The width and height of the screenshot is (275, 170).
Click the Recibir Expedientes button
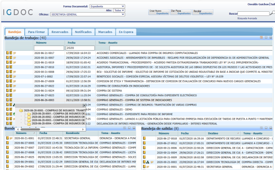(203, 12)
